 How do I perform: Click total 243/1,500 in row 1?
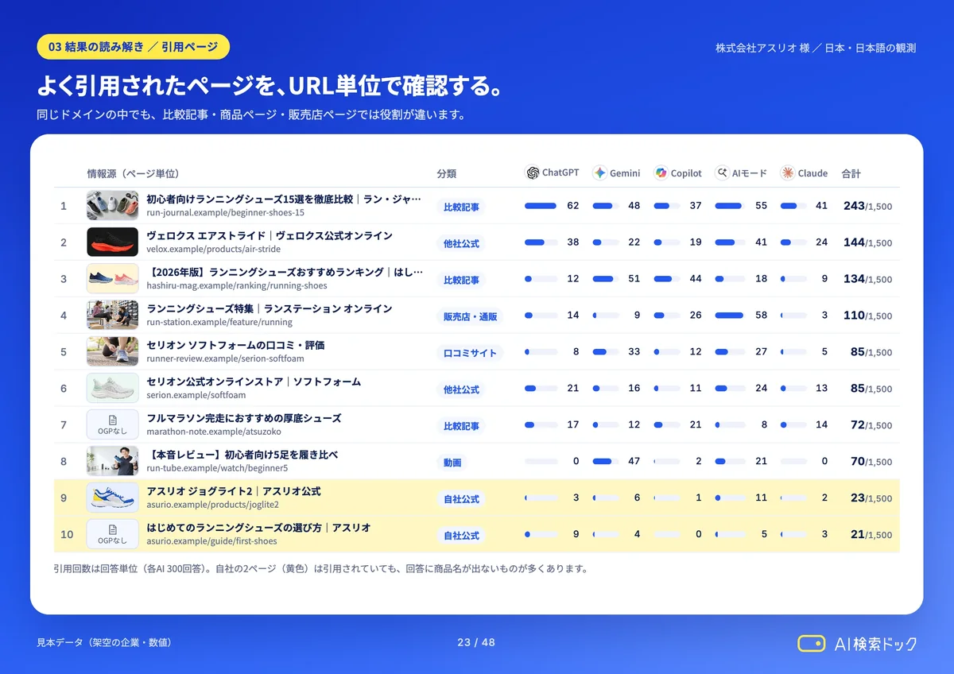tap(867, 207)
